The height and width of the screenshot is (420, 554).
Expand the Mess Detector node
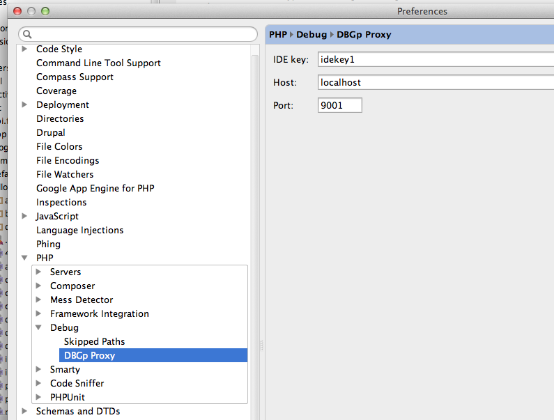(x=38, y=300)
